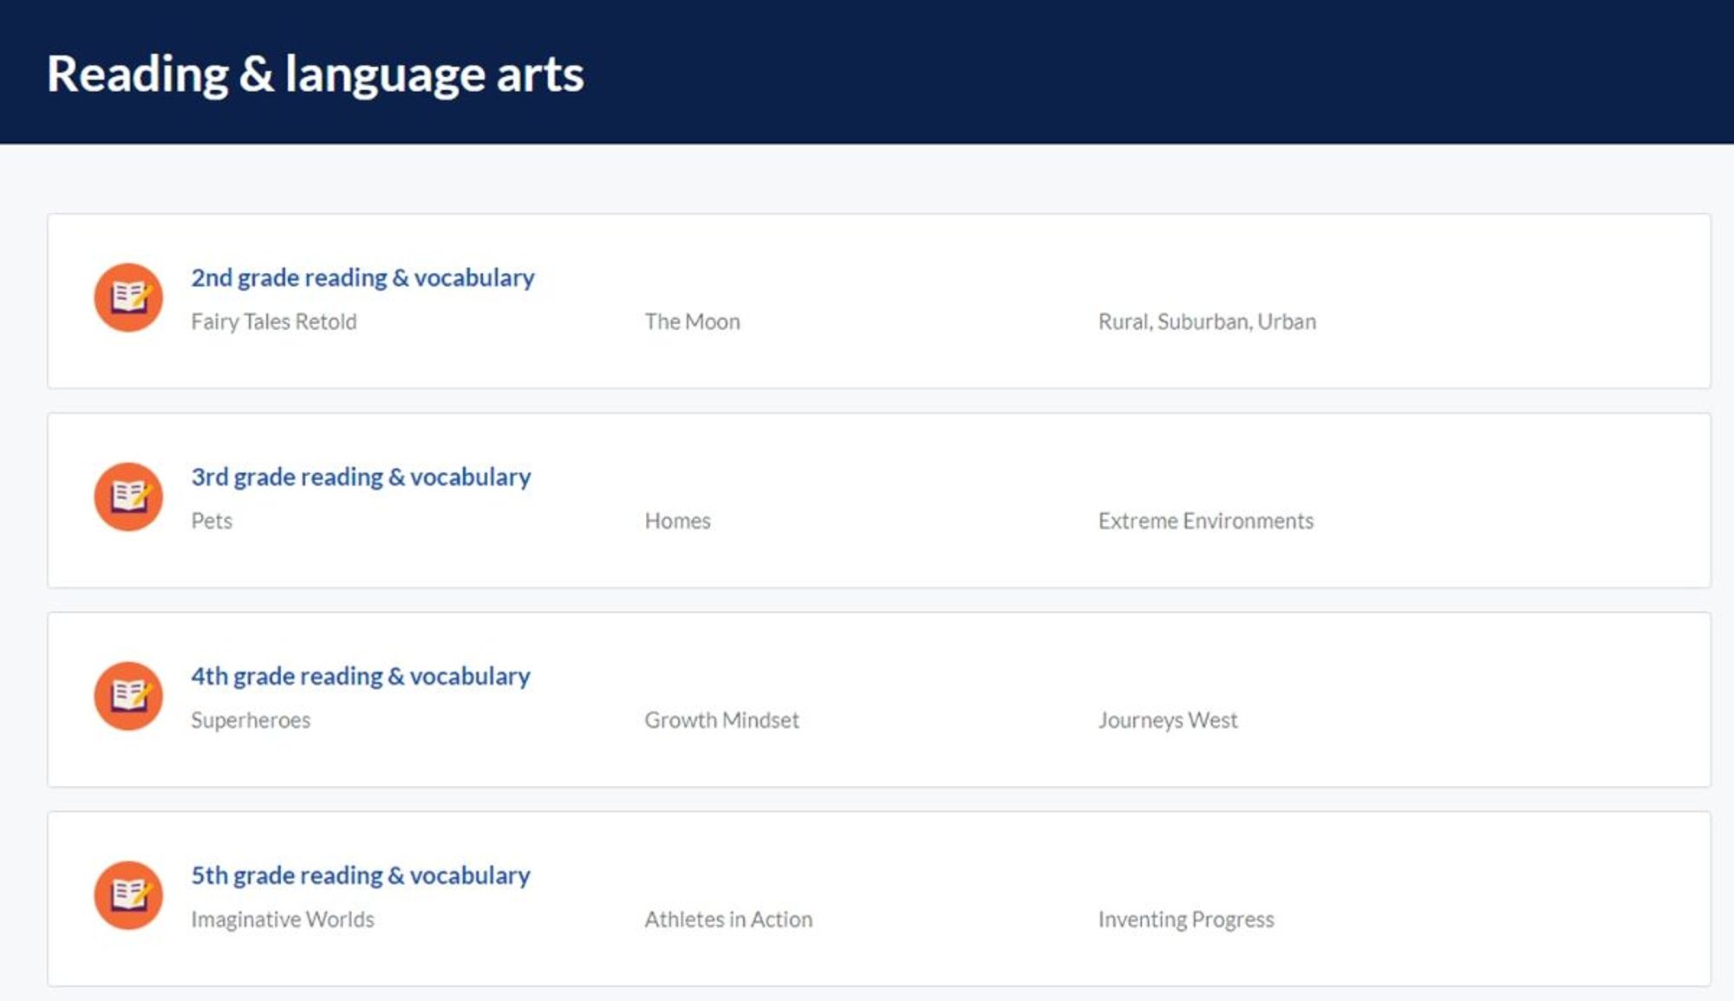Open the Imaginative Worlds unit
This screenshot has width=1734, height=1001.
click(x=283, y=920)
